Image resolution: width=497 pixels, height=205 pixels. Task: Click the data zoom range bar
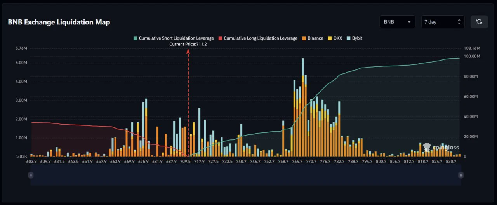[x=246, y=175]
